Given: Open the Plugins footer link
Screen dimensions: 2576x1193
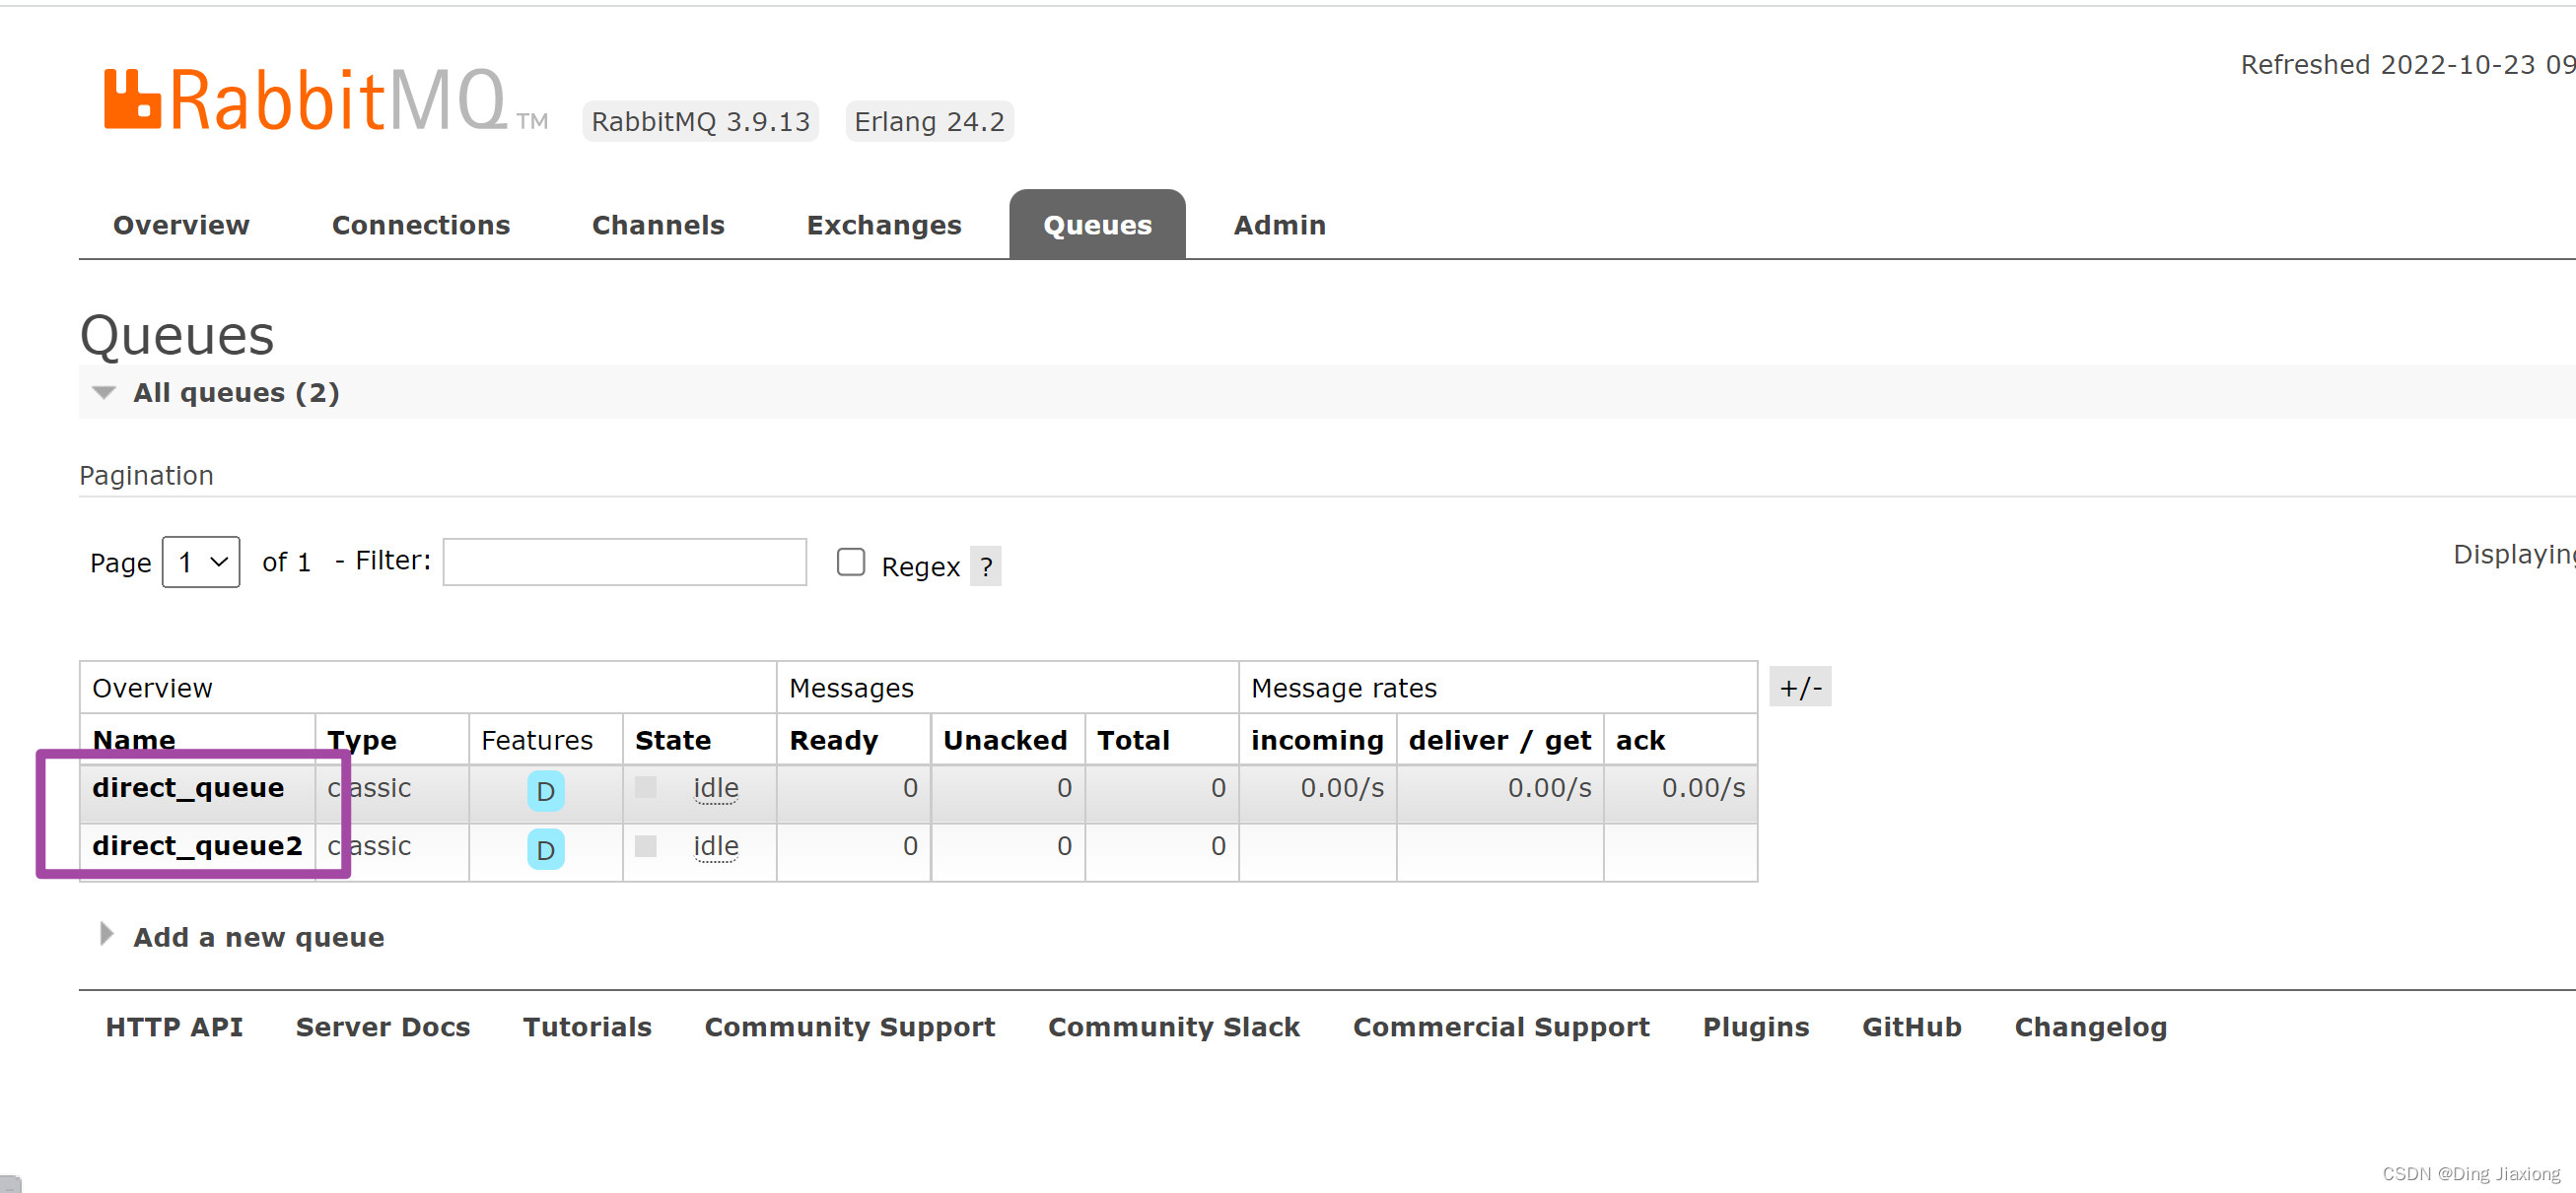Looking at the screenshot, I should [1755, 1027].
